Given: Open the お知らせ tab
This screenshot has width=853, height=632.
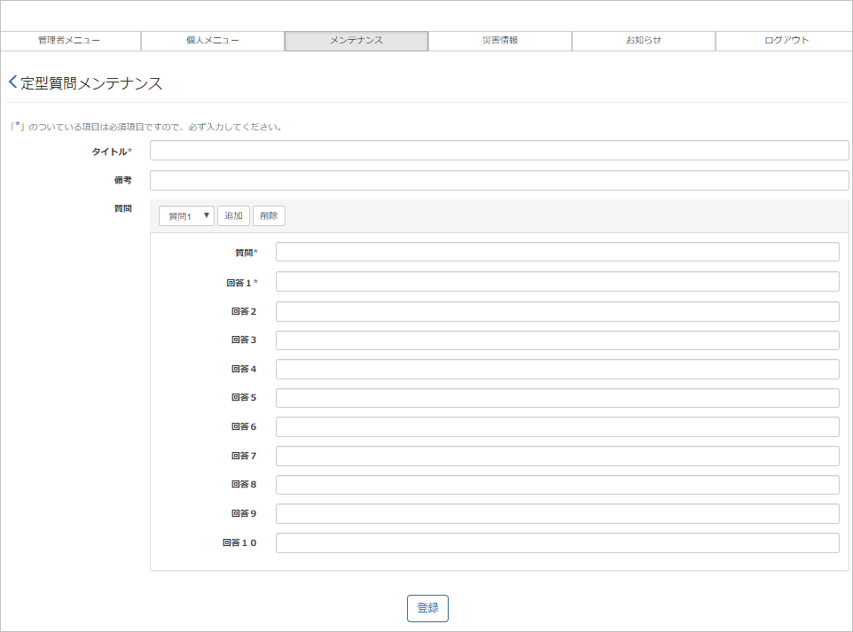Looking at the screenshot, I should click(644, 41).
